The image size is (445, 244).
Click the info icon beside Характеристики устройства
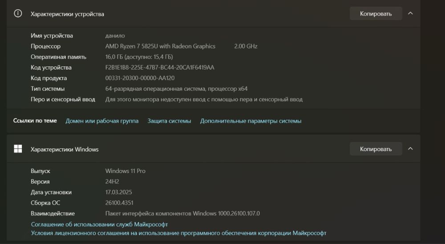coord(18,13)
